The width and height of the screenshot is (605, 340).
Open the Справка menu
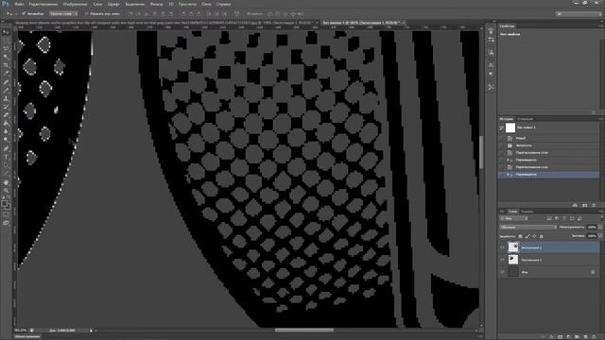(x=223, y=4)
